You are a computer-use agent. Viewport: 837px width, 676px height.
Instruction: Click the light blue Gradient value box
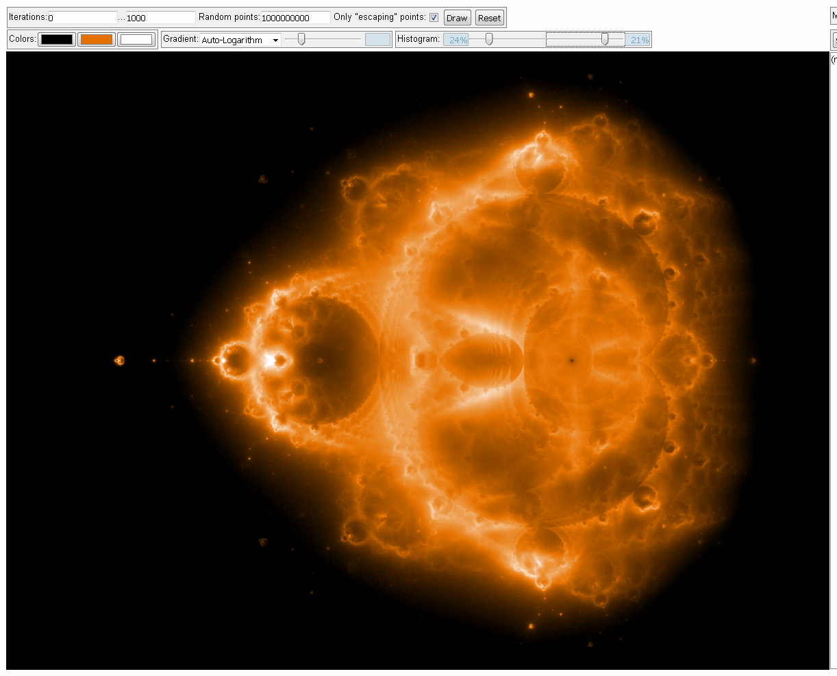(377, 40)
